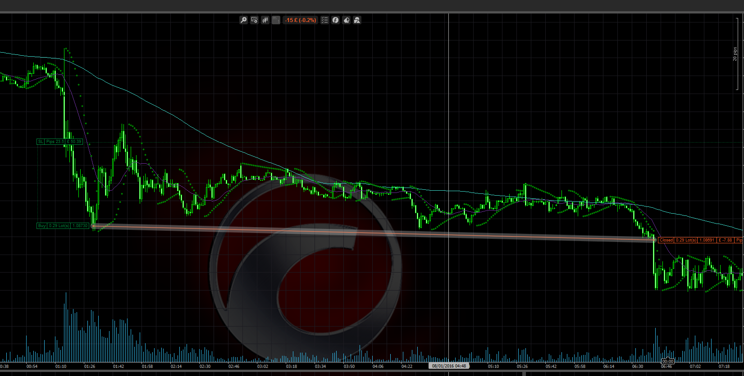The height and width of the screenshot is (376, 744).
Task: Click the 04:06 time axis label
Action: [378, 367]
